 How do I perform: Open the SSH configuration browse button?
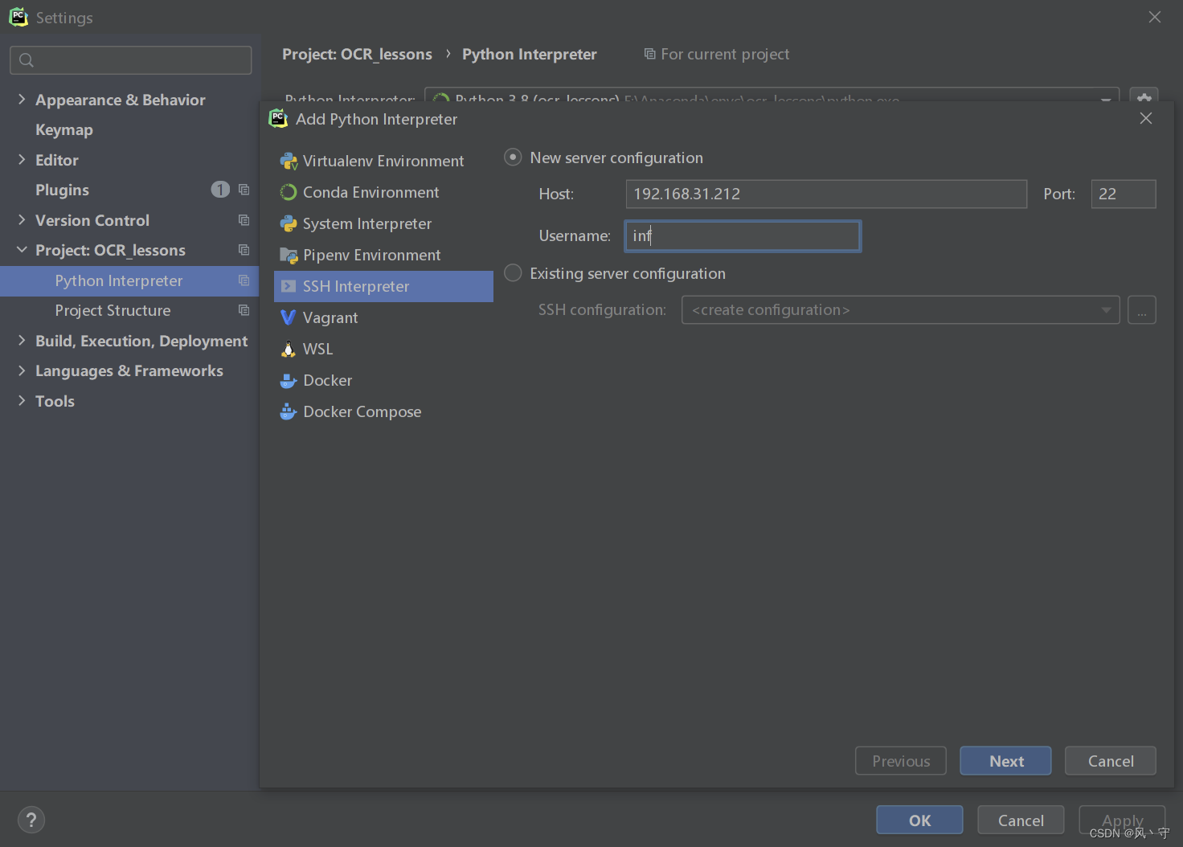[1141, 309]
